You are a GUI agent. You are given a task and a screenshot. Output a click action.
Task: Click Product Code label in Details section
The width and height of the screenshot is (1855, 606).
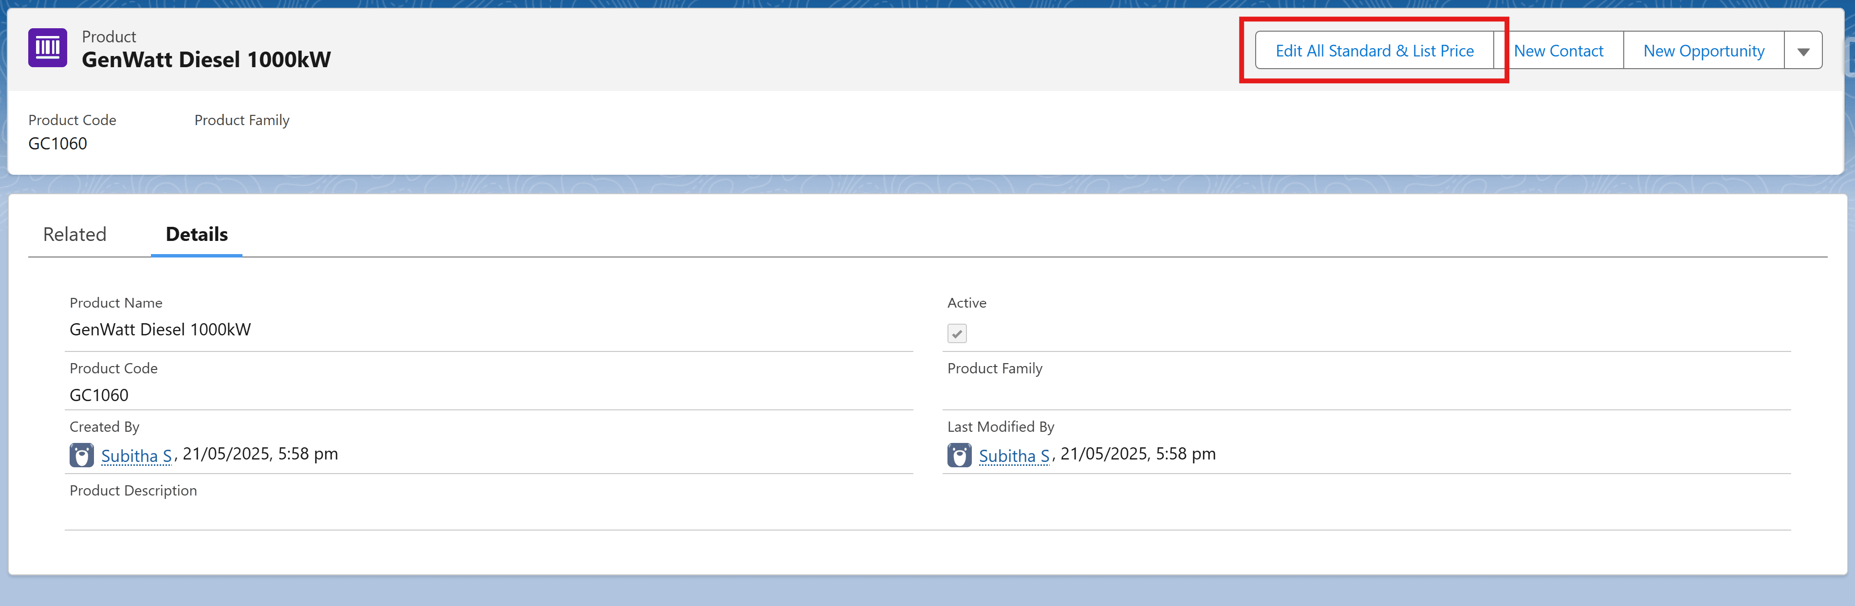(114, 368)
